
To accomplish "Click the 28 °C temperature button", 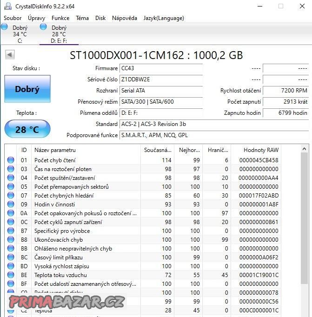I will click(x=27, y=129).
